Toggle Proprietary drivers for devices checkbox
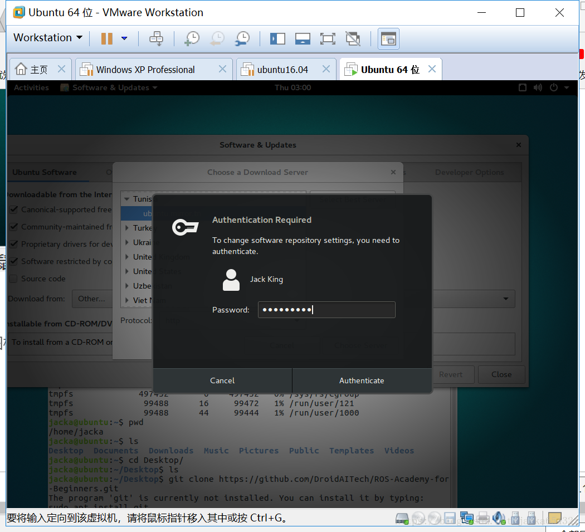The width and height of the screenshot is (585, 532). [x=14, y=244]
